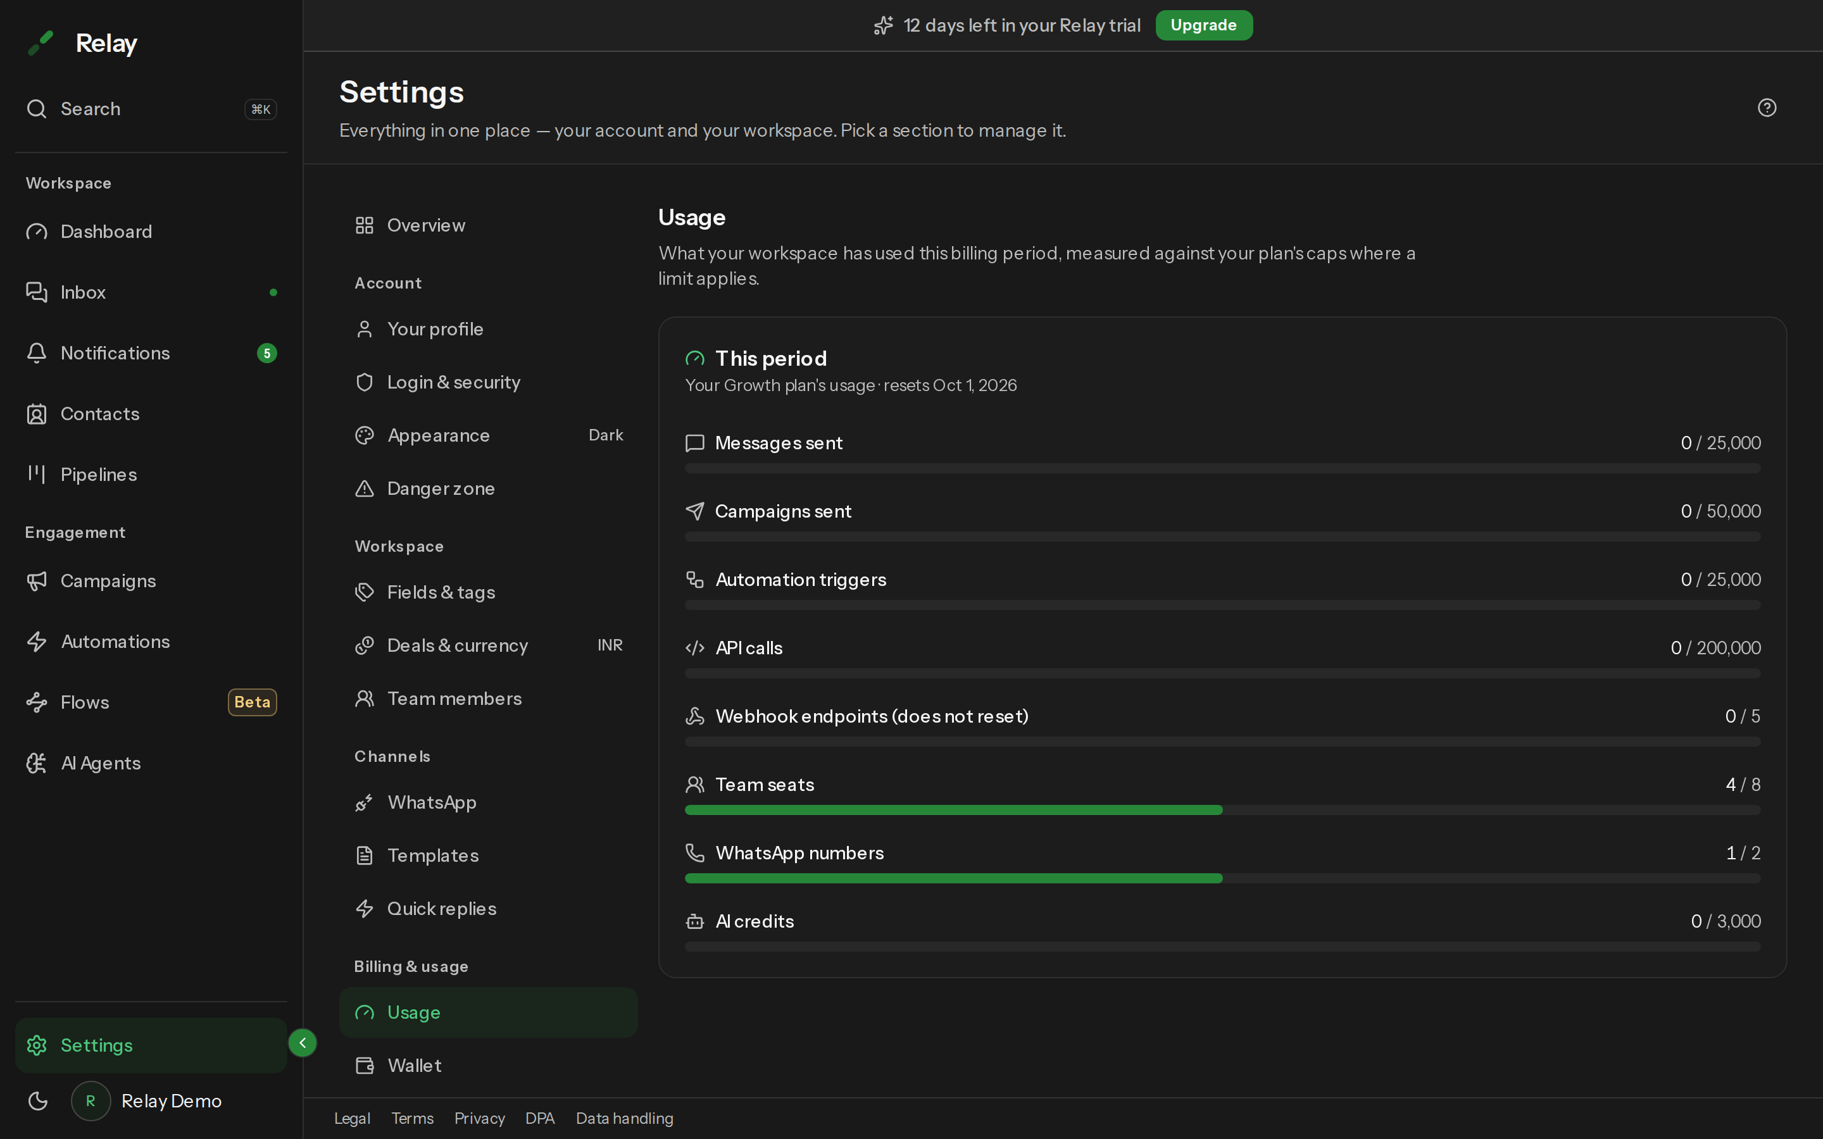Go to Your profile settings
The image size is (1823, 1139).
tap(488, 329)
